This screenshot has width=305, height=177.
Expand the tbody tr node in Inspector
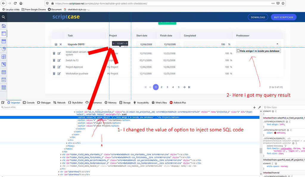67,143
